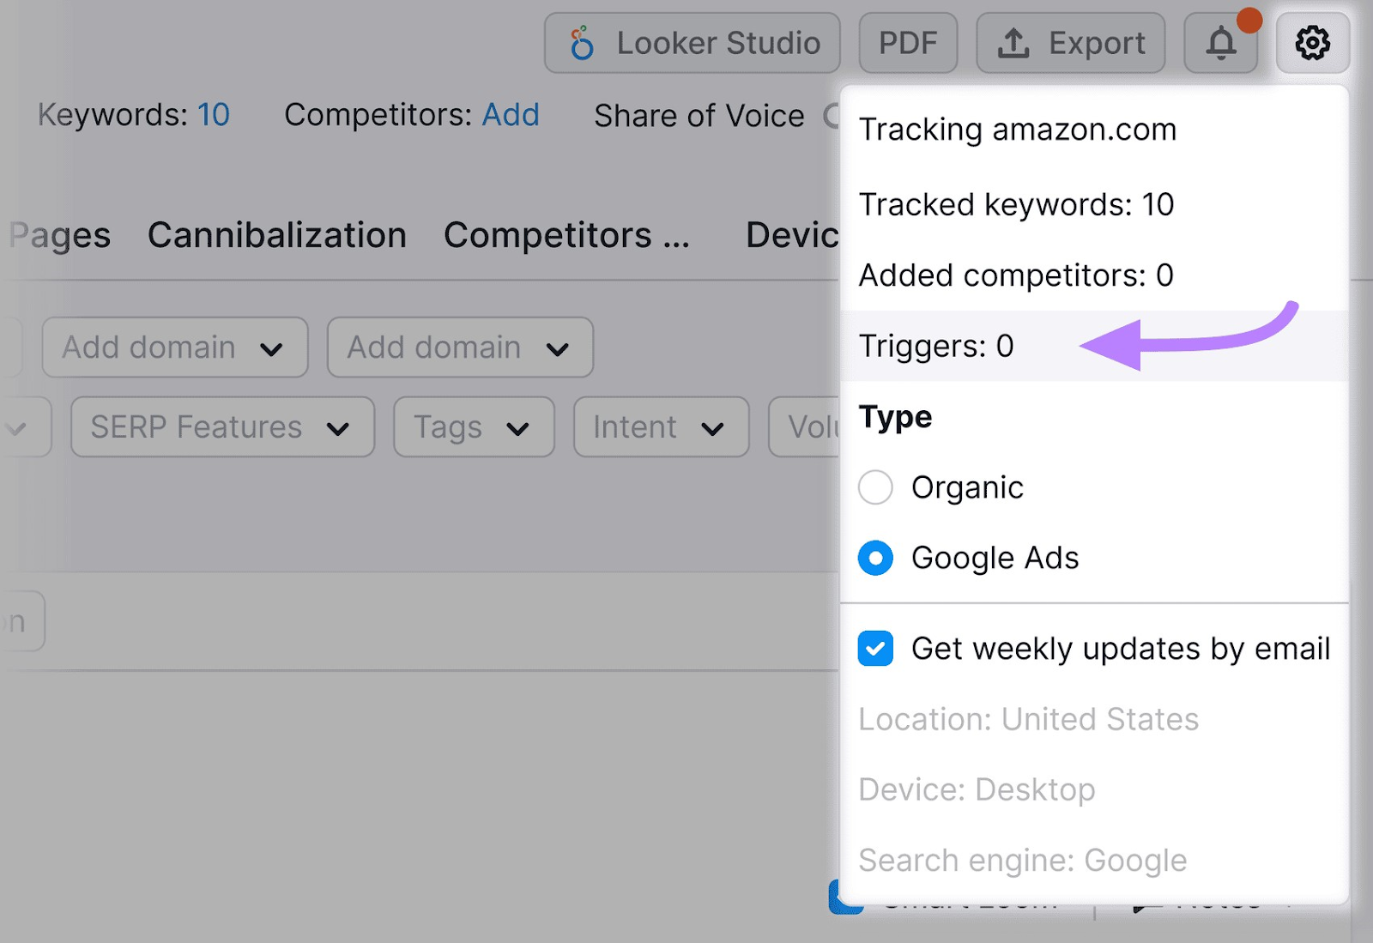1373x943 pixels.
Task: Click the notification bell icon
Action: pyautogui.click(x=1218, y=42)
